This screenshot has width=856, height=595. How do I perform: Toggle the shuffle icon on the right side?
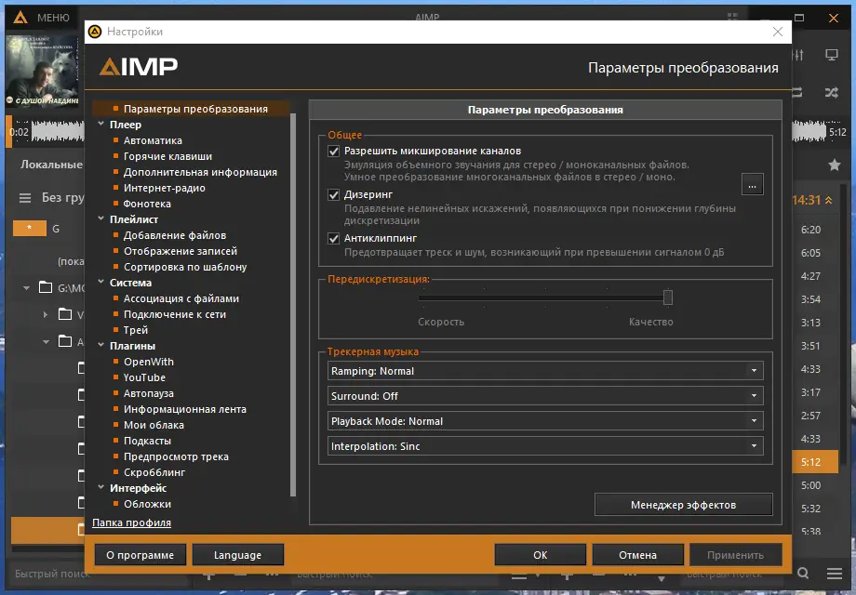tap(832, 92)
